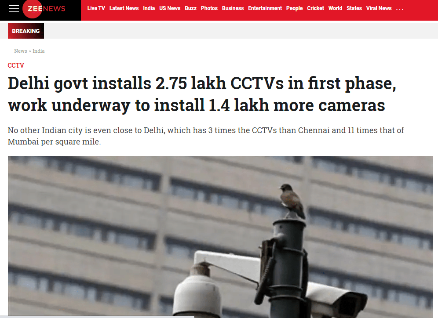Go to People section
Image resolution: width=438 pixels, height=318 pixels.
coord(295,8)
